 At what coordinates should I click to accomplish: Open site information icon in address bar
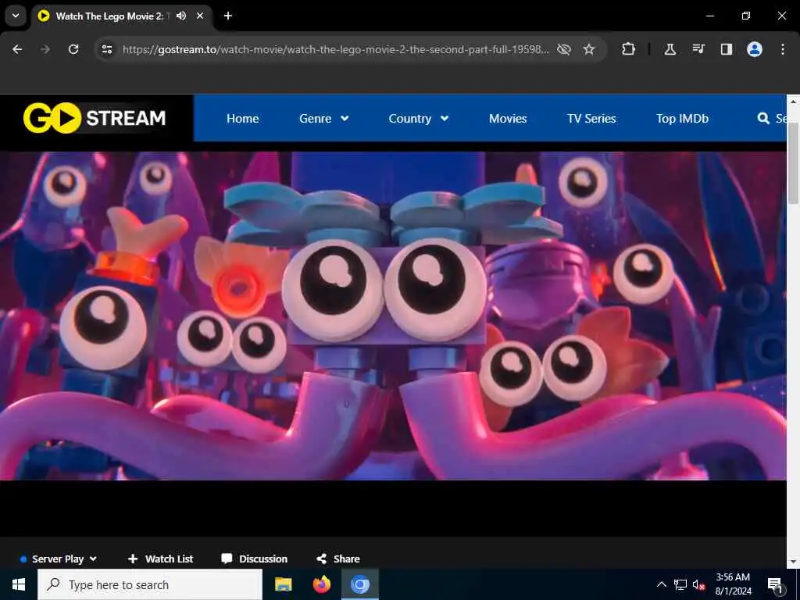106,49
